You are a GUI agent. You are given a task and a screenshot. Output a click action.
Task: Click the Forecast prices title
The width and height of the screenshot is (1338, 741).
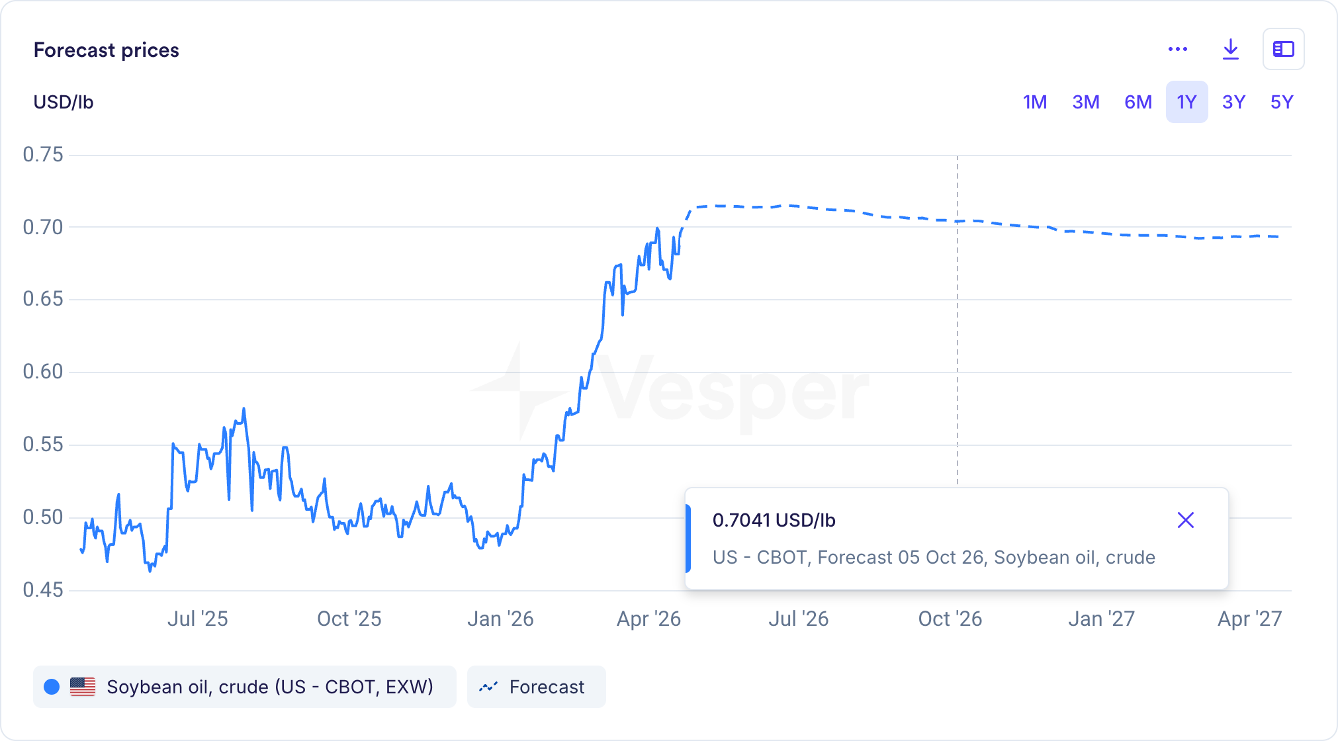pyautogui.click(x=107, y=50)
